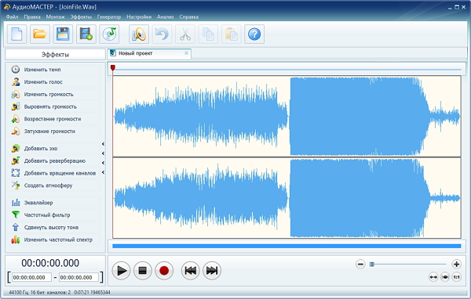
Task: Click the Undo arrow toolbar icon
Action: tap(162, 34)
